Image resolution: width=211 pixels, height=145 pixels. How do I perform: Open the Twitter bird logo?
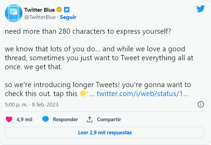point(200,9)
